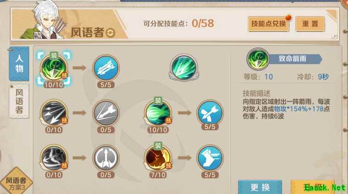
Task: Select the gray curved-arrow skill in bottom row
Action: 54,158
